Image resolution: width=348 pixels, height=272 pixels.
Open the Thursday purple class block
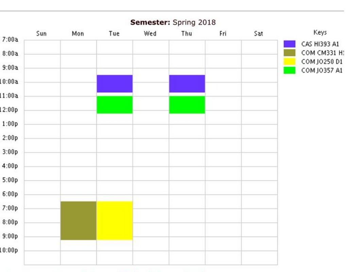(x=187, y=83)
